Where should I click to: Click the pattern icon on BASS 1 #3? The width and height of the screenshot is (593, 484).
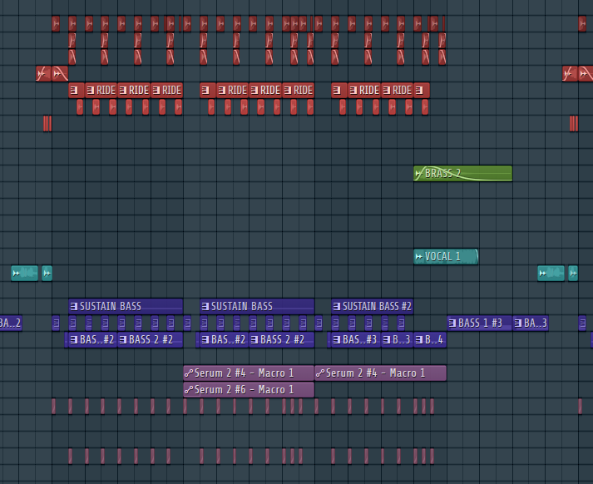pos(452,323)
